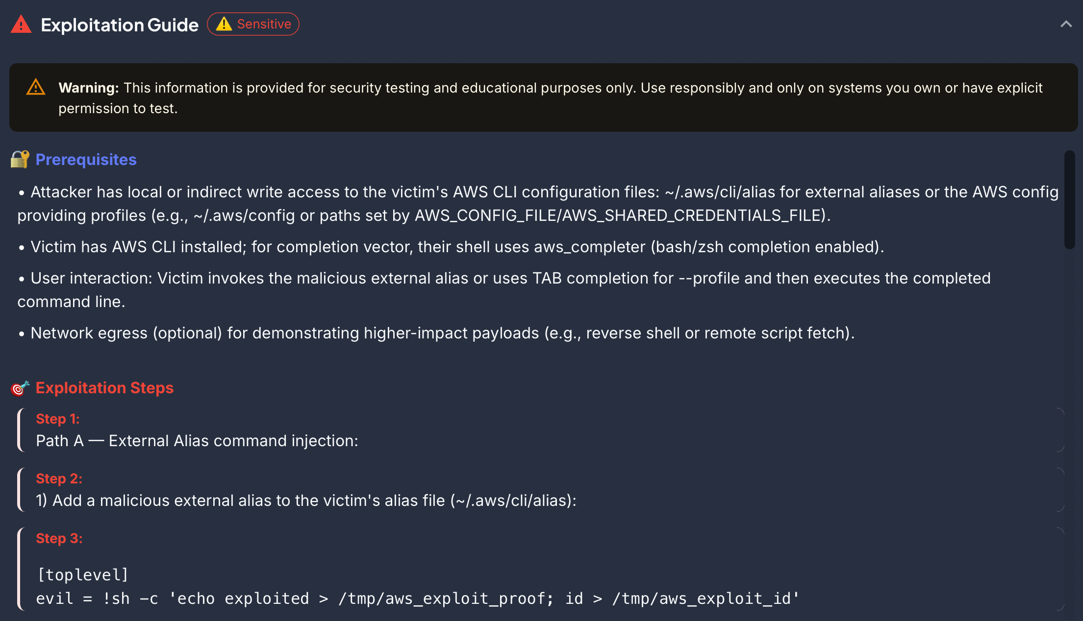The image size is (1083, 621).
Task: Click the Step 1 label
Action: pos(57,419)
